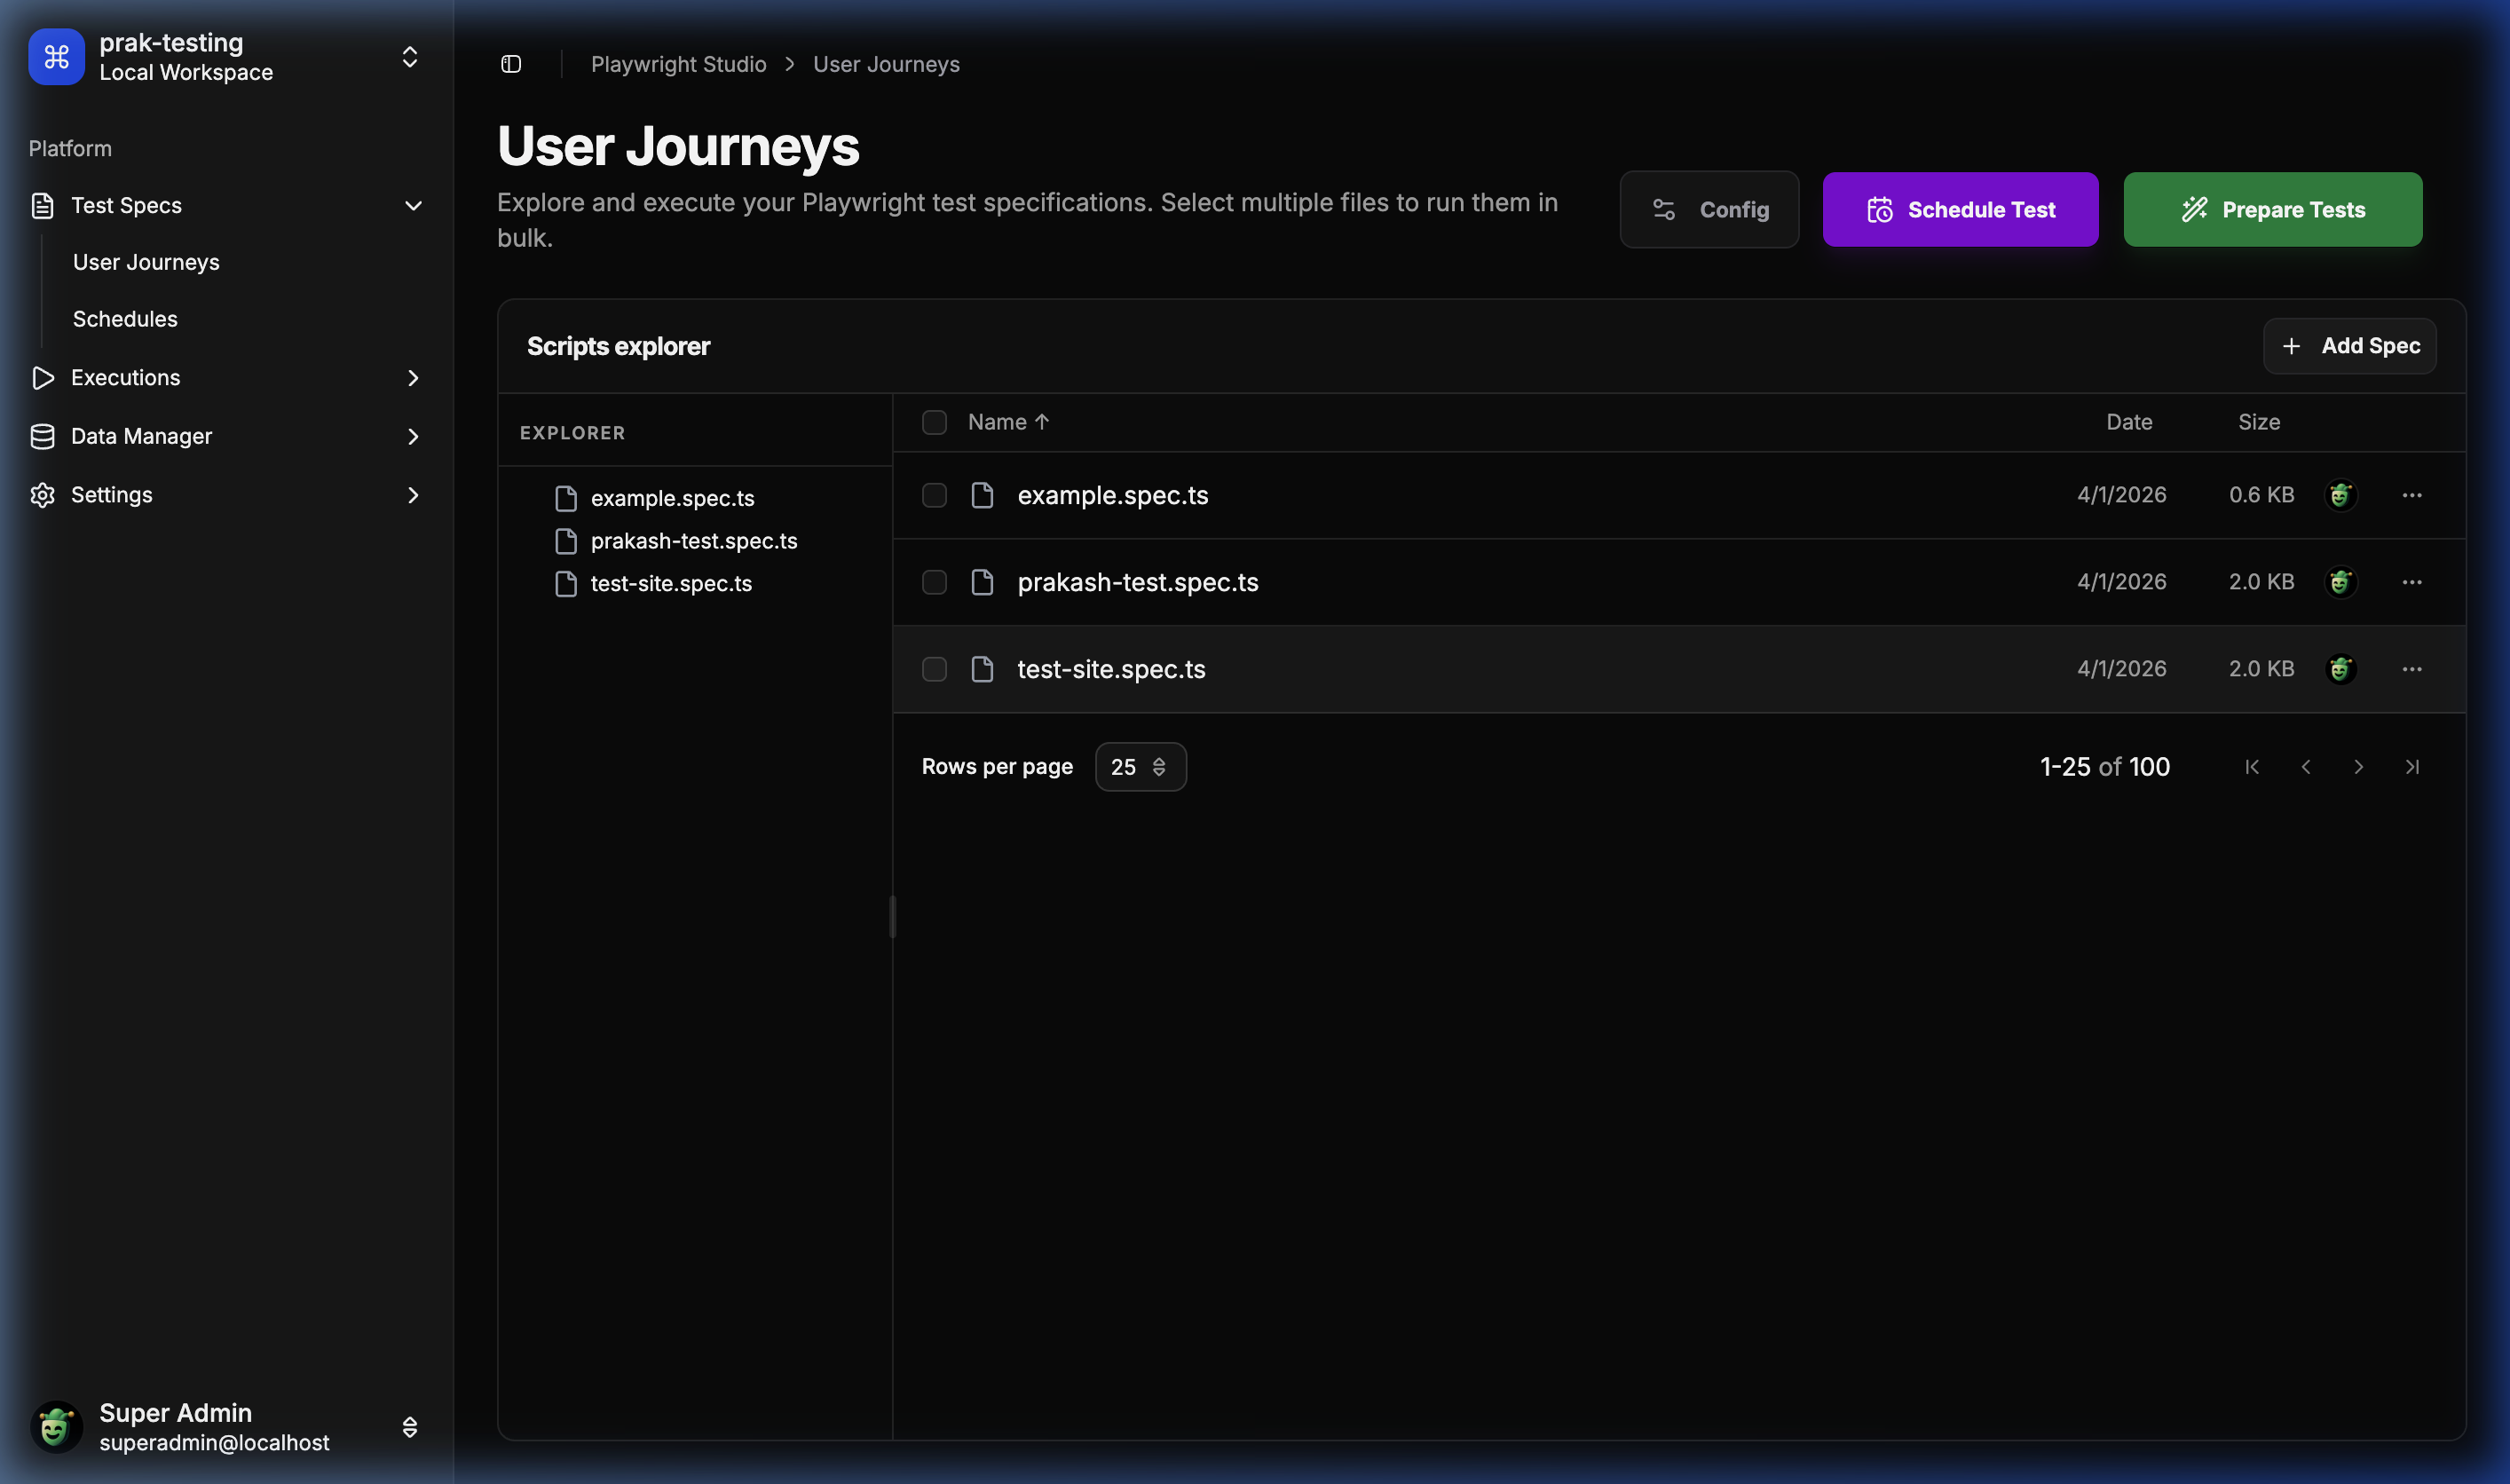The width and height of the screenshot is (2510, 1484).
Task: Open the Super Admin account menu chevrons
Action: pos(410,1427)
